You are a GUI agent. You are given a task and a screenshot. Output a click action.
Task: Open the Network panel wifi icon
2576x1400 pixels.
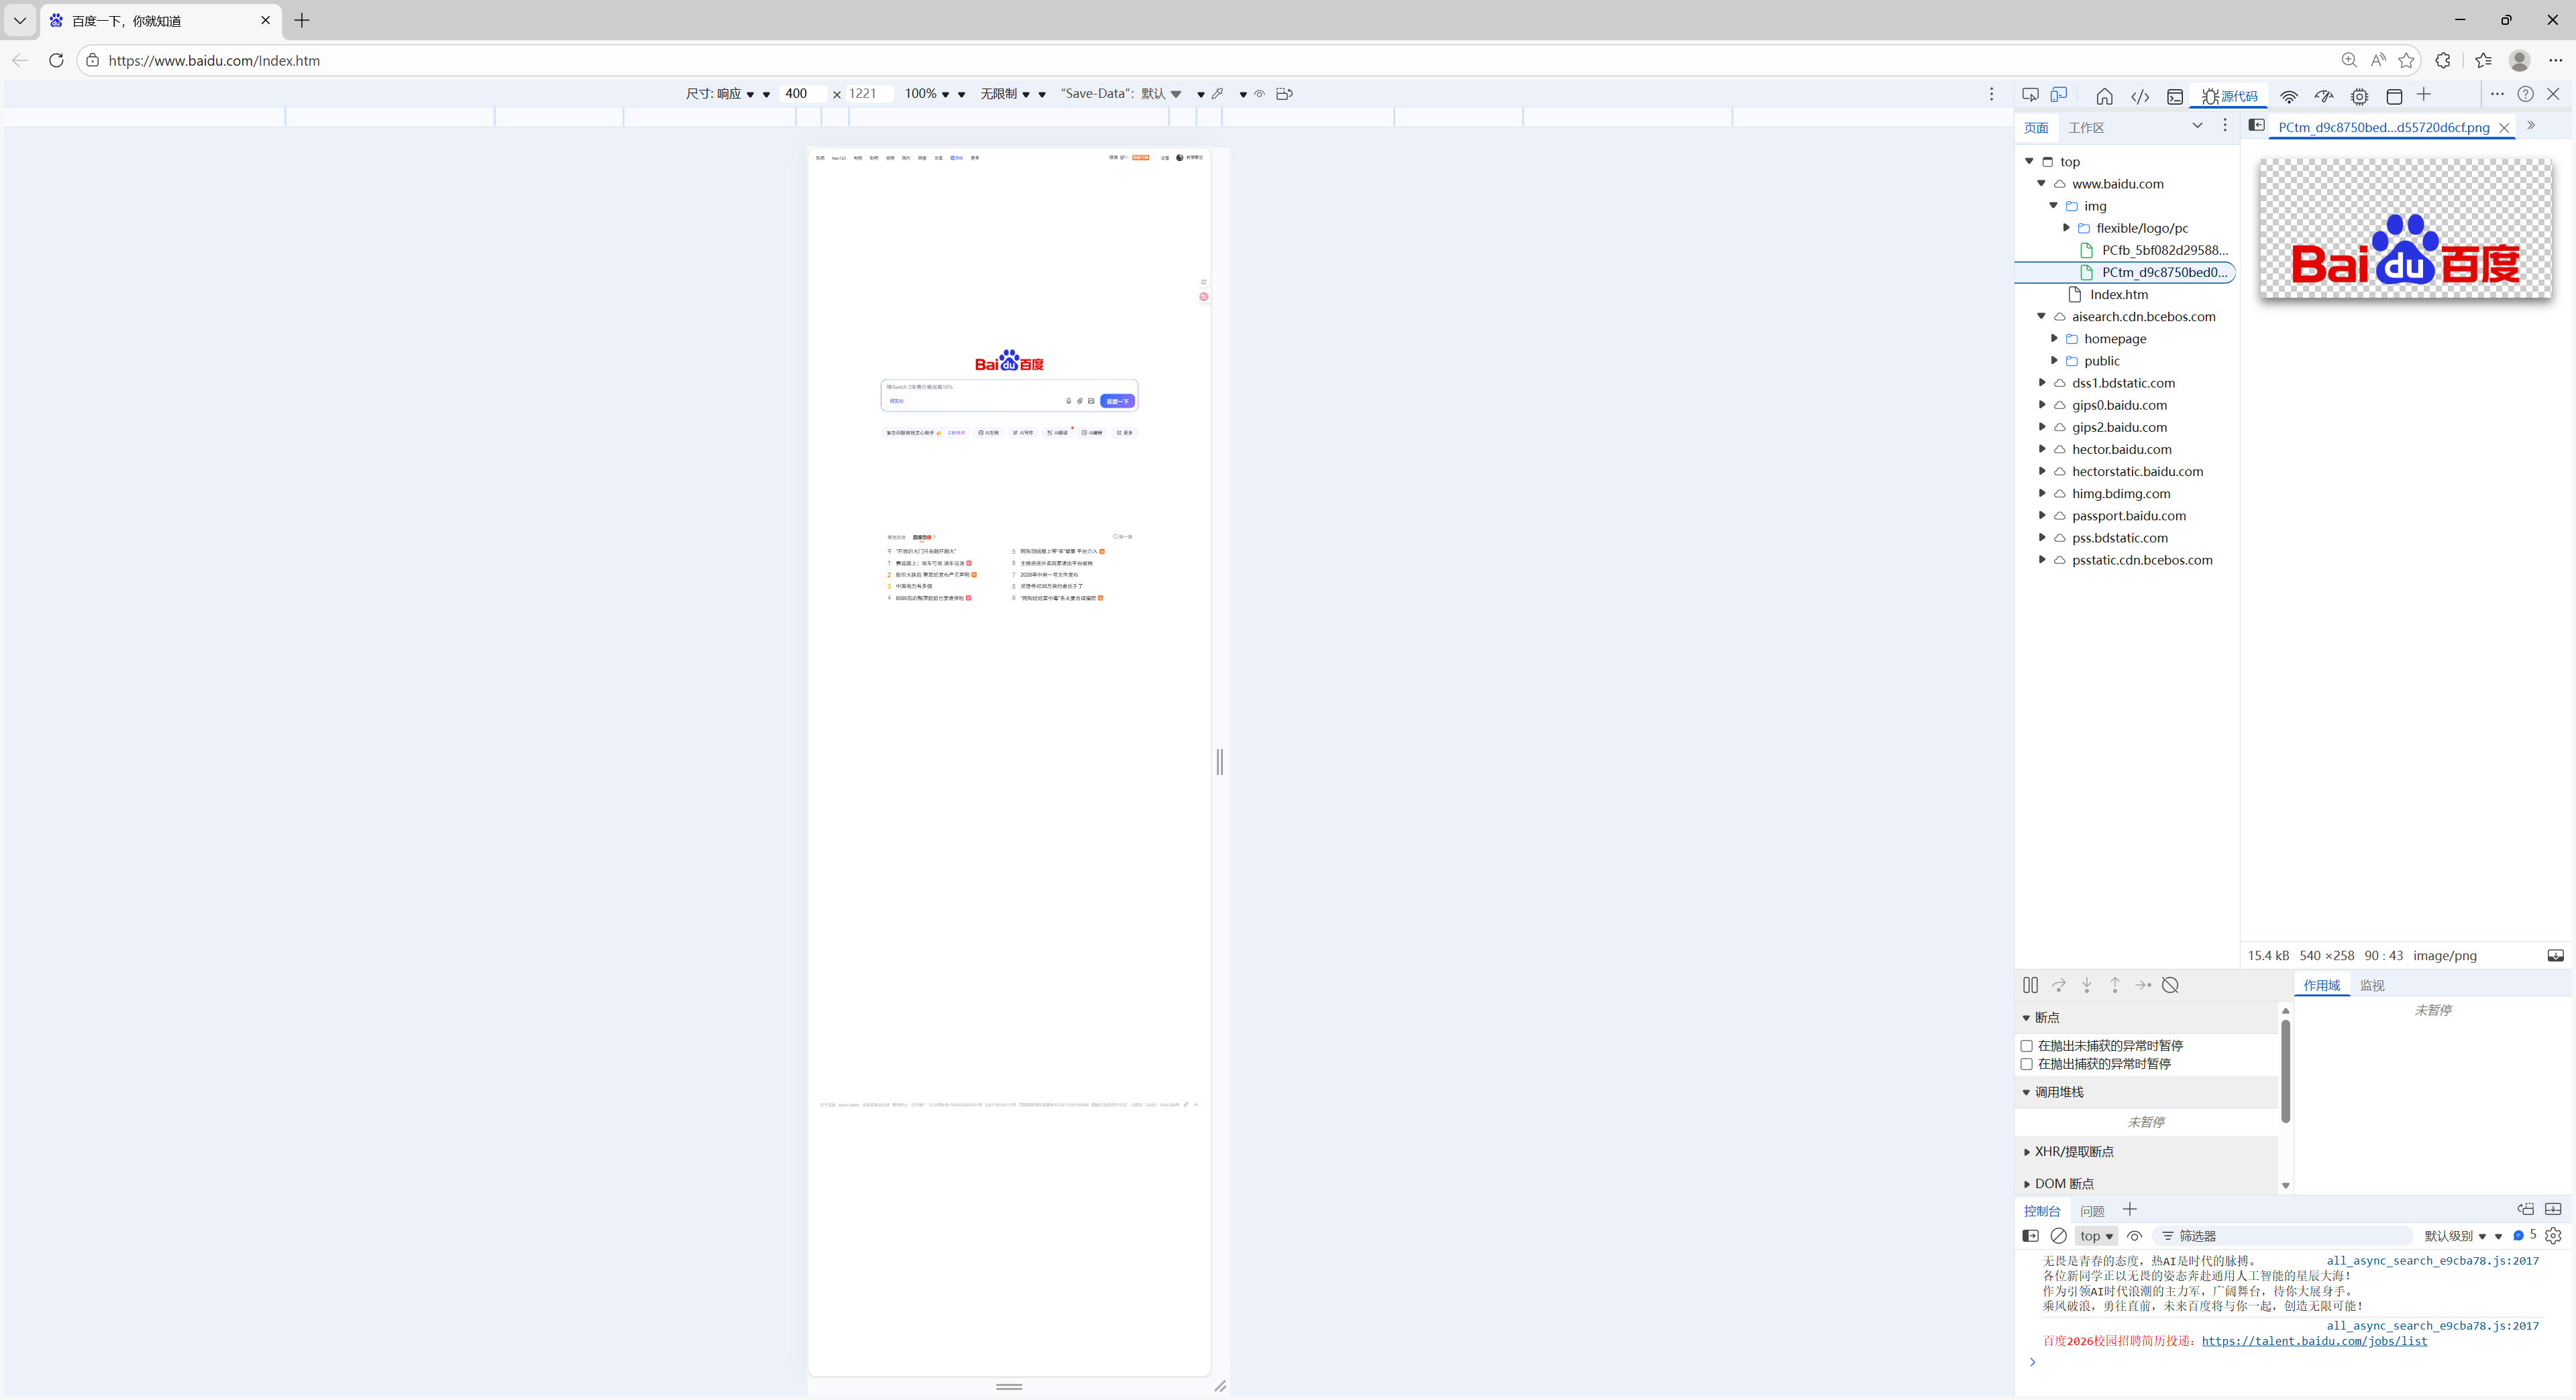pos(2288,96)
